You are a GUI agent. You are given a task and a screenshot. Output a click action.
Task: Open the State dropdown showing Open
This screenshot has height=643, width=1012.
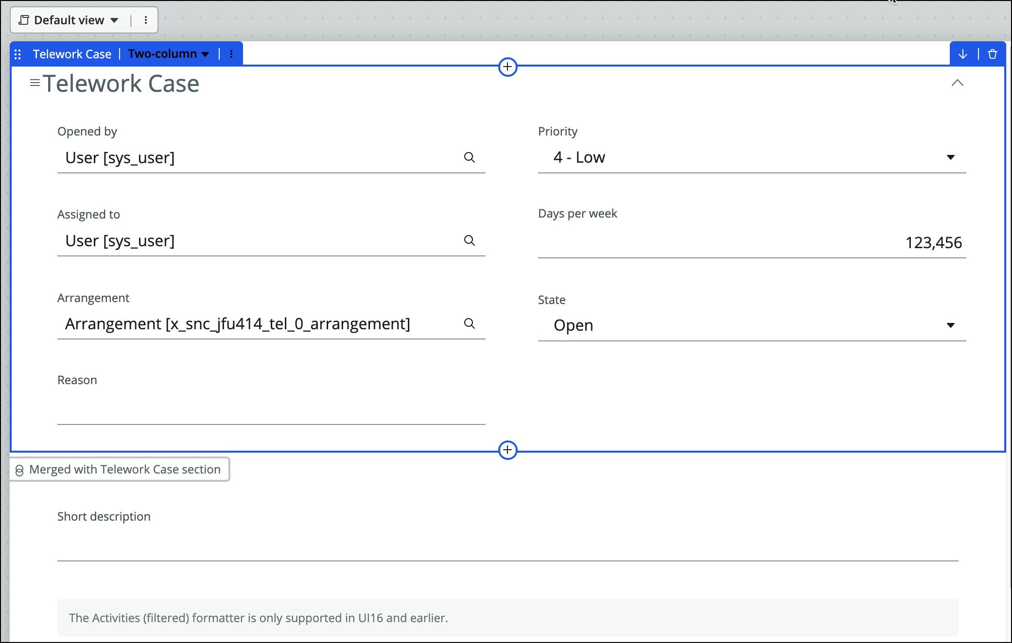pyautogui.click(x=751, y=325)
